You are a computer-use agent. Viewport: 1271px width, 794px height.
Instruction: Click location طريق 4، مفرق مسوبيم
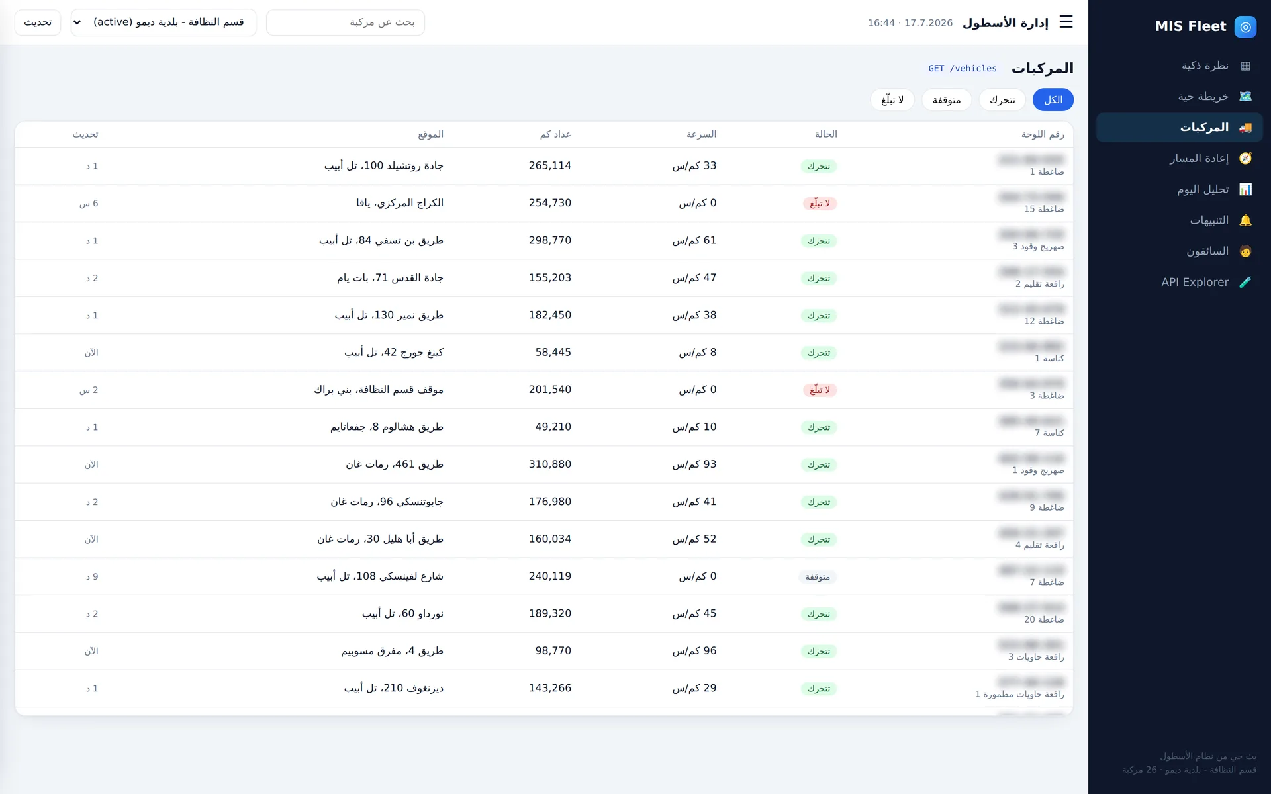[x=393, y=651]
